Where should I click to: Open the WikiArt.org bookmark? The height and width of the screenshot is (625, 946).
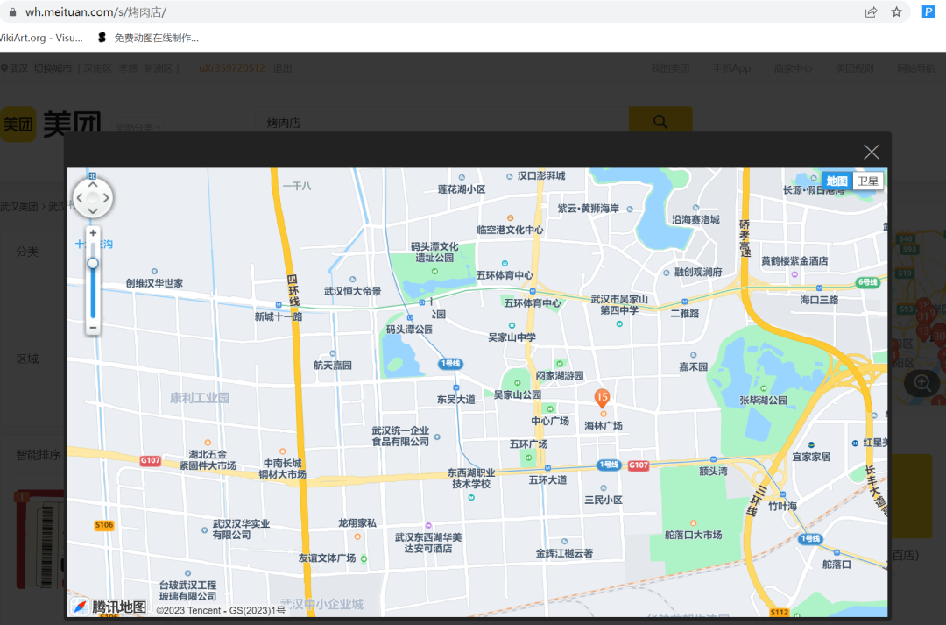point(41,38)
